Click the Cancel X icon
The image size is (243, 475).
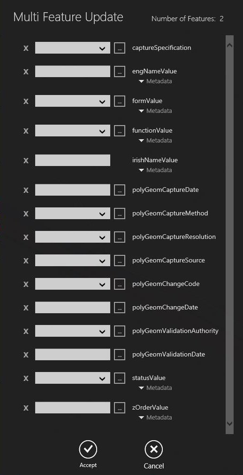tap(153, 450)
